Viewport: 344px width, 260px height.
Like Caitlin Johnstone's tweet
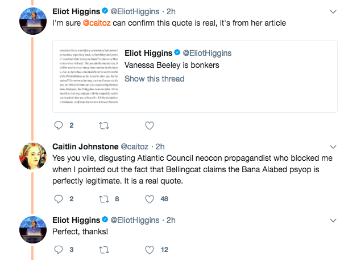point(150,199)
